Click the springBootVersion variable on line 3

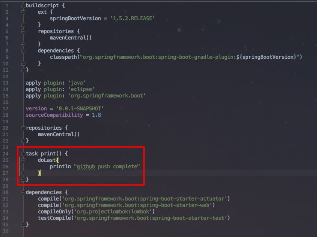coord(76,18)
